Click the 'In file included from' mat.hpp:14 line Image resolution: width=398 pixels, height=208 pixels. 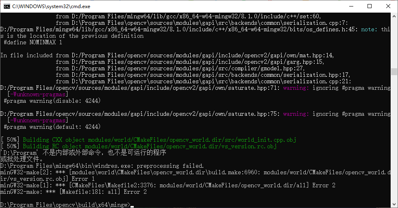tap(167, 55)
